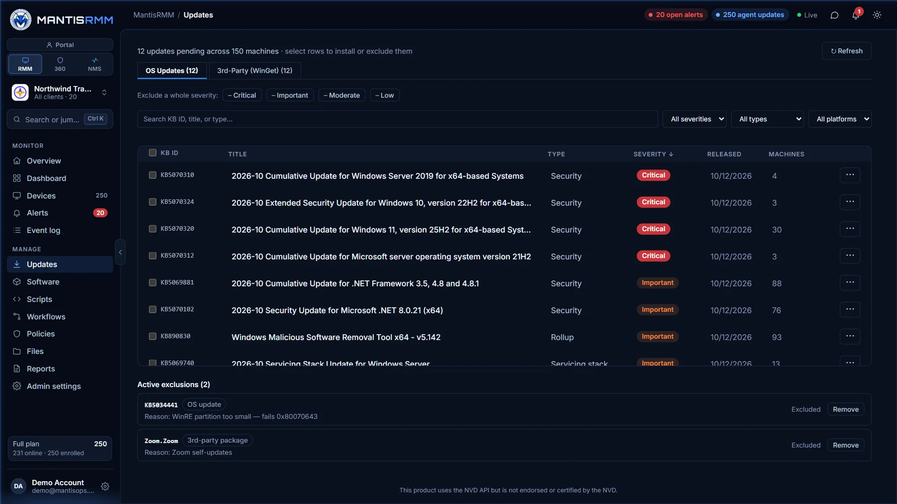The height and width of the screenshot is (504, 897).
Task: Collapse the sidebar with the chevron handle
Action: [120, 252]
